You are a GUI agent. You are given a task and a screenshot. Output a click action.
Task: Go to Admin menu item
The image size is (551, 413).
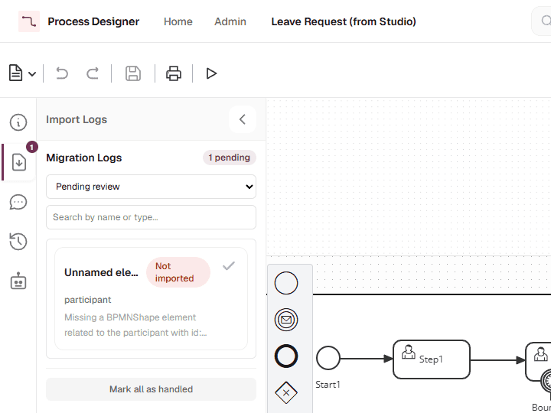(x=230, y=21)
